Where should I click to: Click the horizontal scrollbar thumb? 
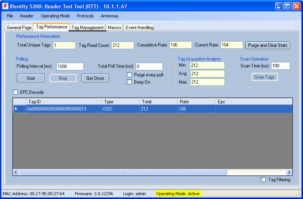pyautogui.click(x=123, y=172)
